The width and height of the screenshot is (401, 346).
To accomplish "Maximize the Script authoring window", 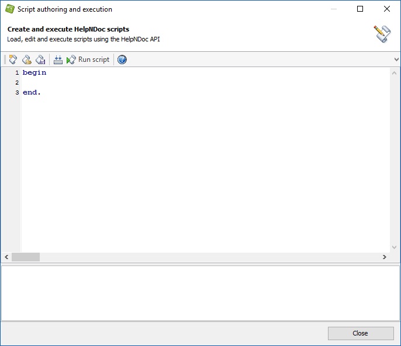I will point(360,9).
